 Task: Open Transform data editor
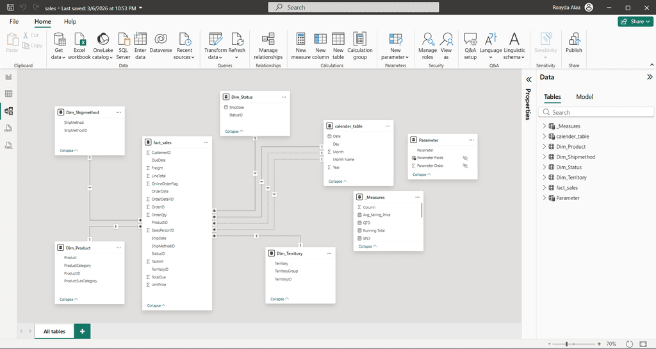coord(215,46)
